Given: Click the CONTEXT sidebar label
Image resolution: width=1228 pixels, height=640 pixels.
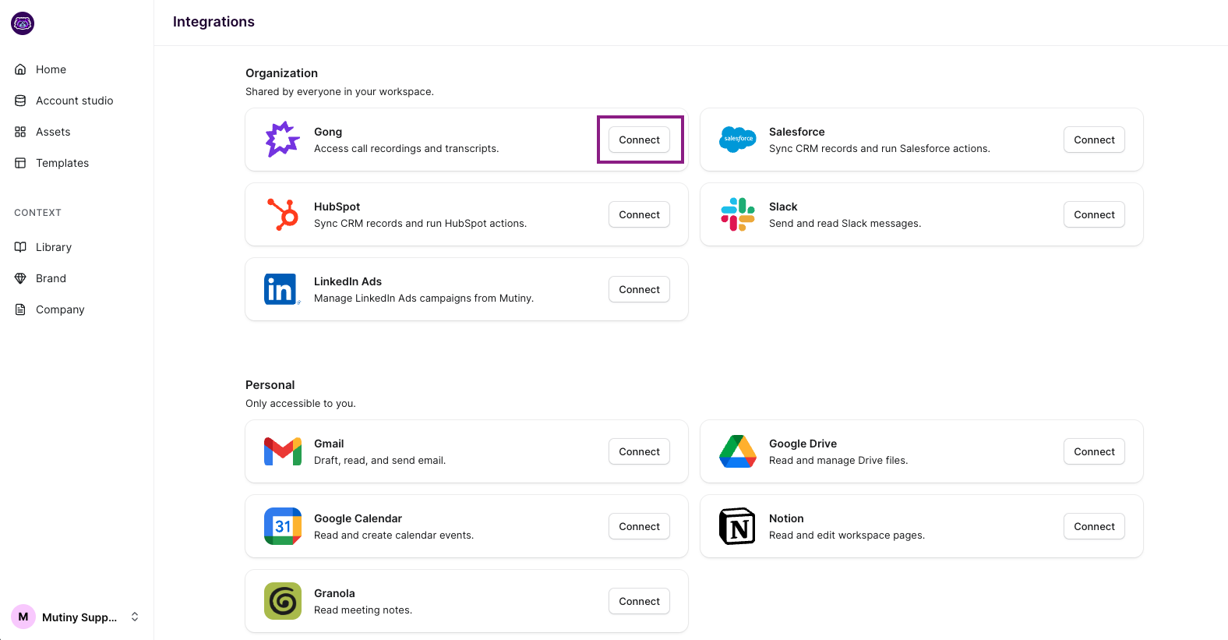Looking at the screenshot, I should 37,213.
